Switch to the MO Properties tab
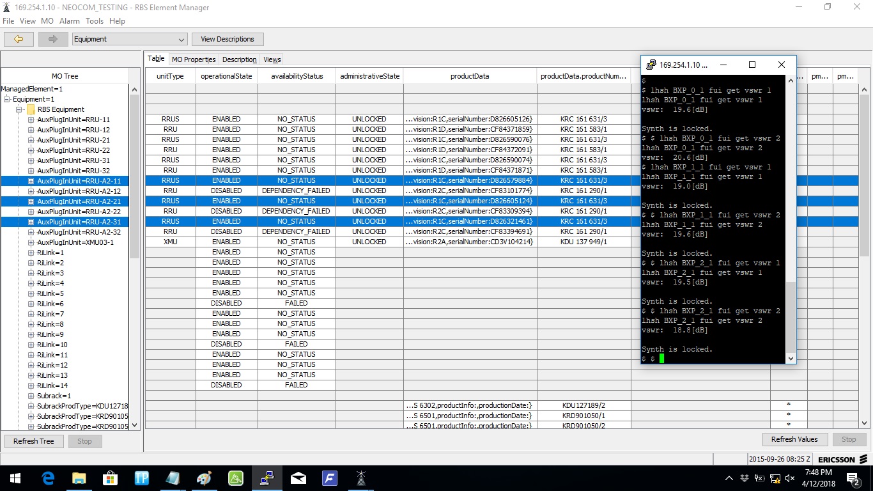The width and height of the screenshot is (873, 491). point(194,59)
